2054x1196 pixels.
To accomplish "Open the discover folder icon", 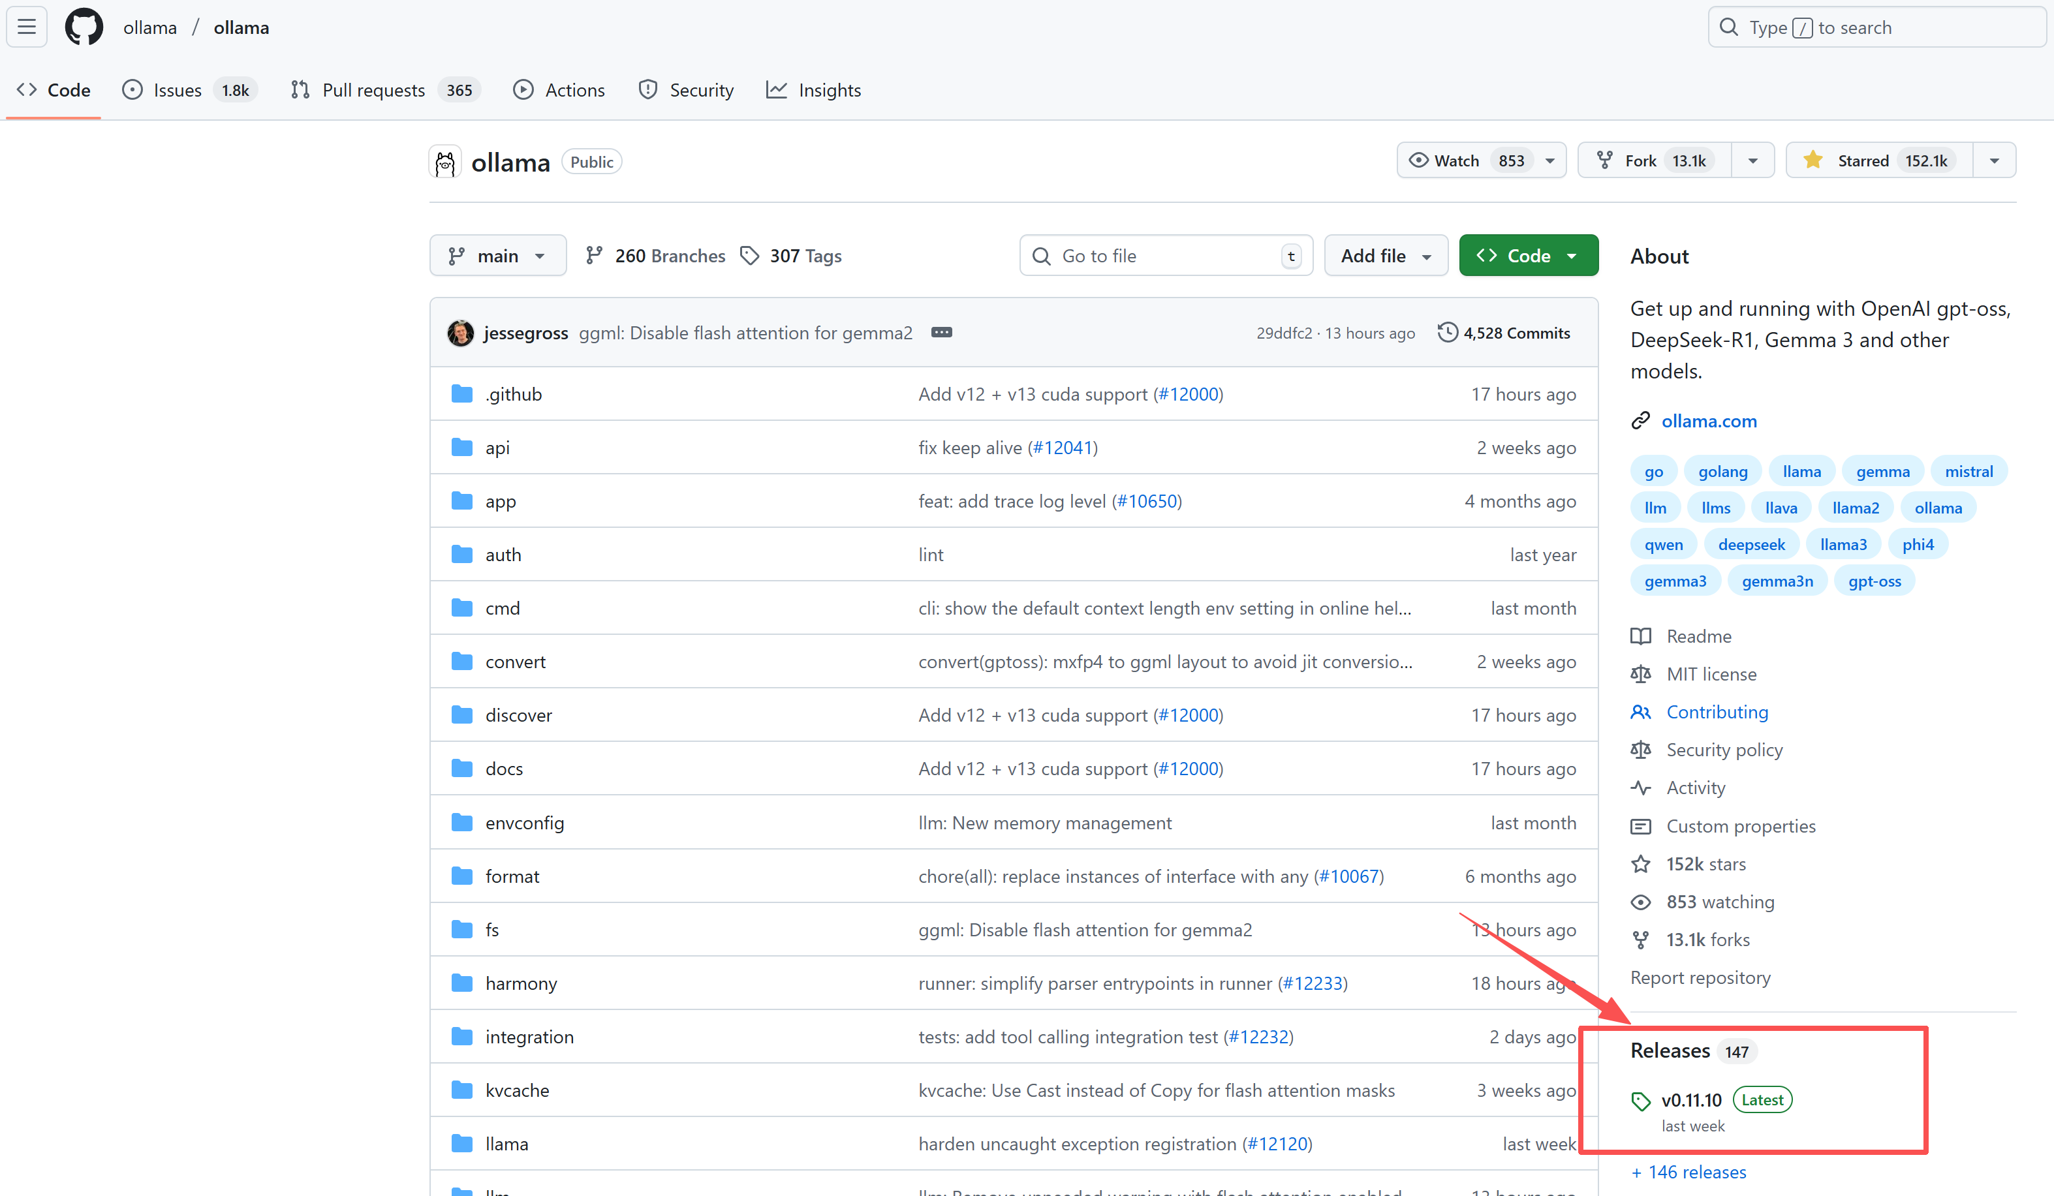I will [x=462, y=715].
